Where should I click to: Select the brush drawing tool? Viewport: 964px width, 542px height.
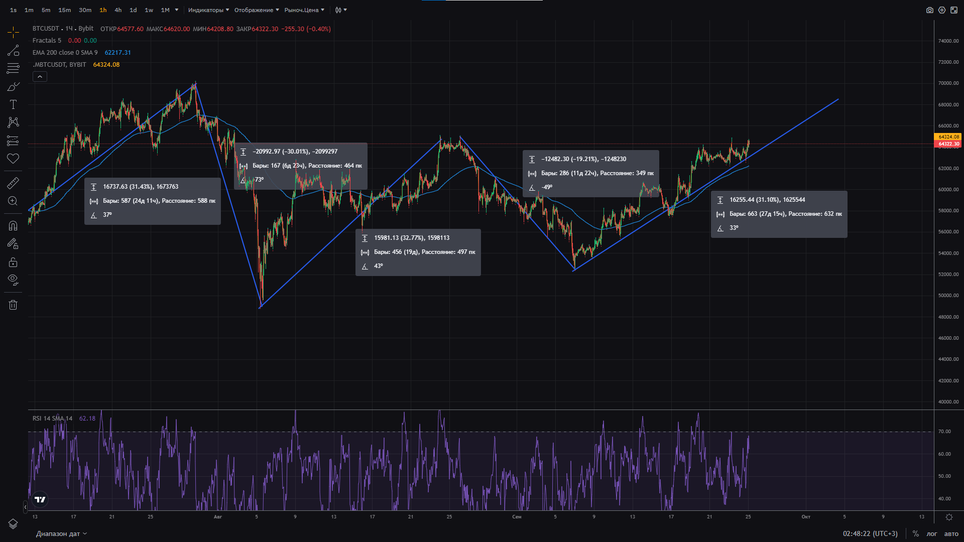click(13, 87)
